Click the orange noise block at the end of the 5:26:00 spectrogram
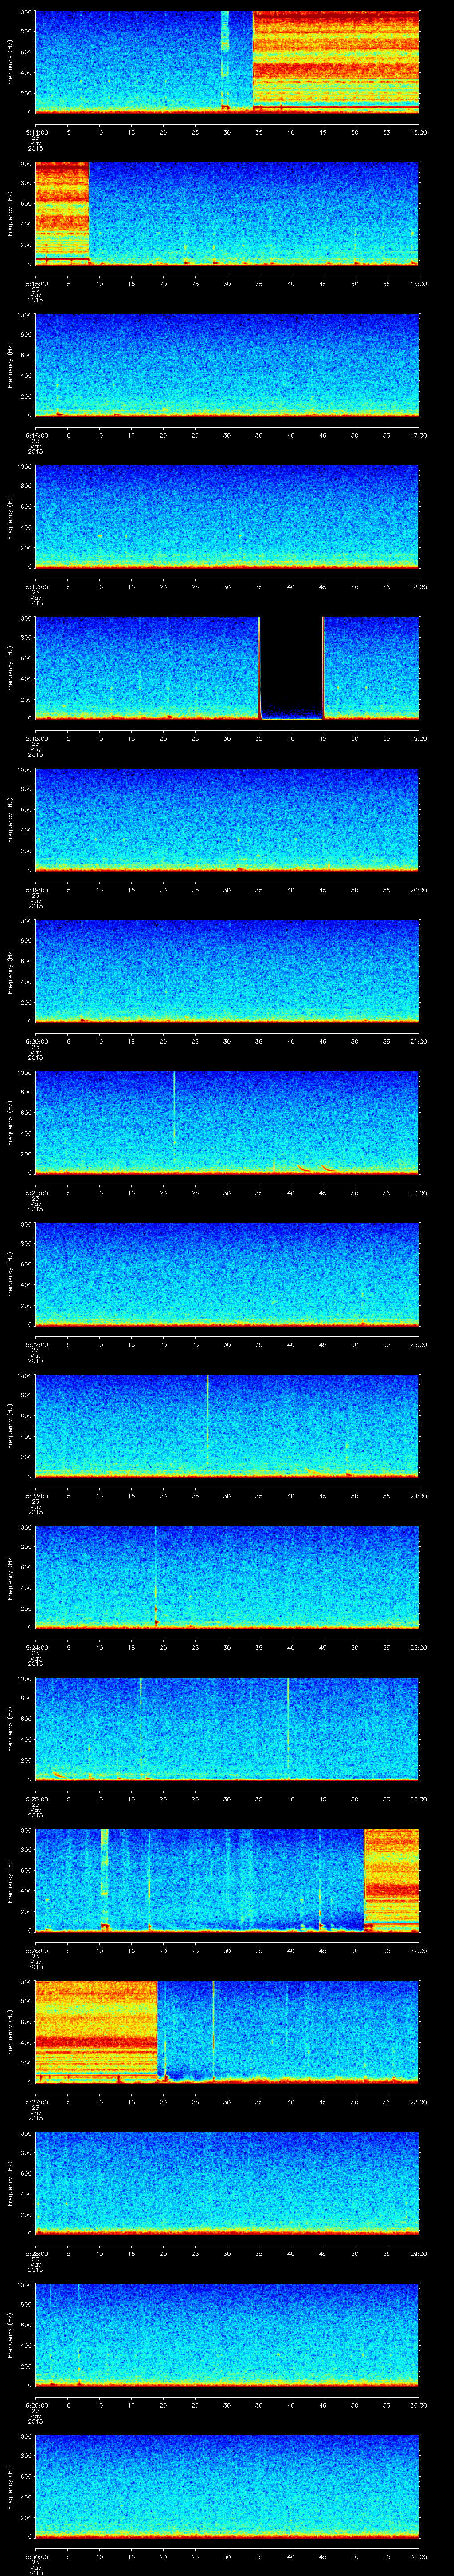The height and width of the screenshot is (2576, 454). pyautogui.click(x=391, y=1879)
